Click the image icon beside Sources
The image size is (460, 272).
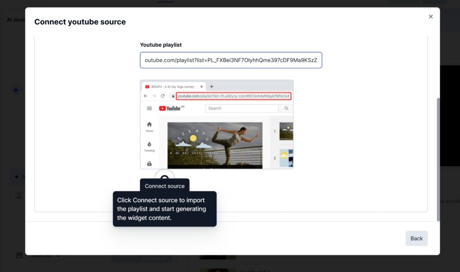(x=18, y=255)
